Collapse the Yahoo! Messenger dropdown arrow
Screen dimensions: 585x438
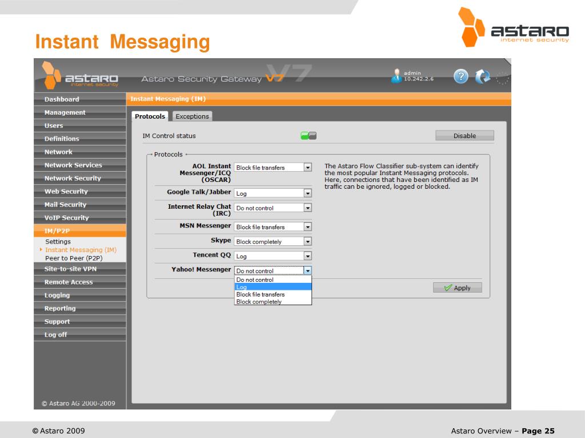[307, 271]
